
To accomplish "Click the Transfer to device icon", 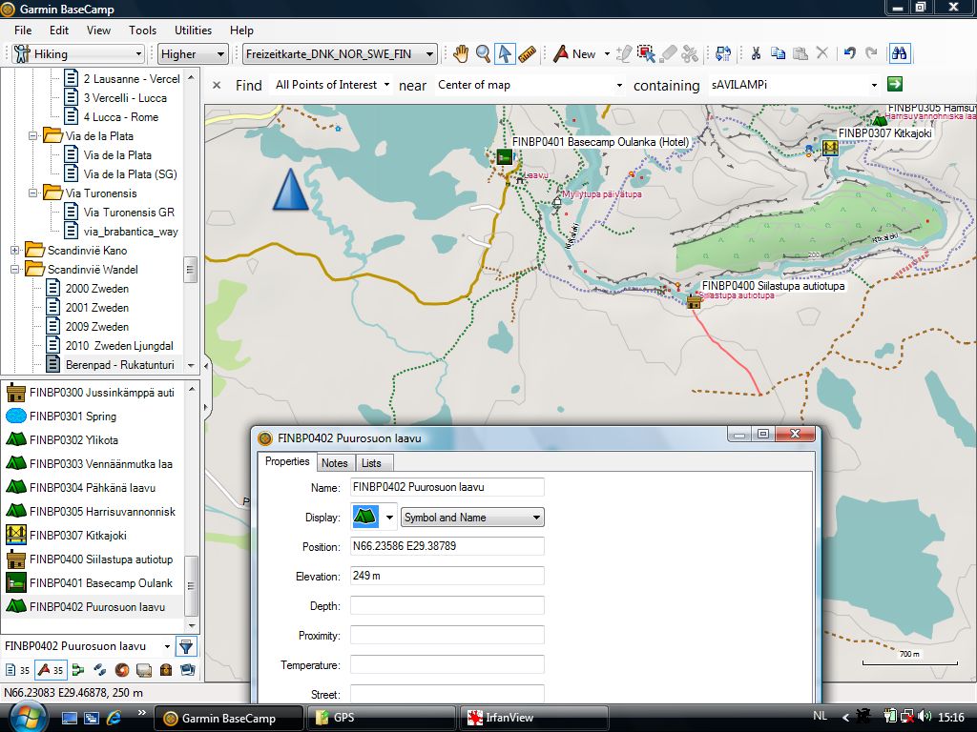I will tap(723, 54).
